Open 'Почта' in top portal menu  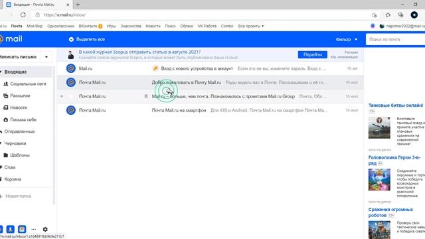point(17,26)
